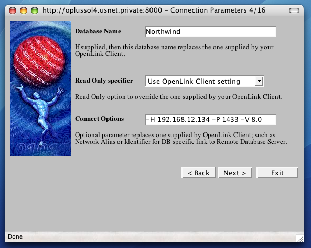The width and height of the screenshot is (311, 248).
Task: Click the yellow minimize window button
Action: coord(24,10)
